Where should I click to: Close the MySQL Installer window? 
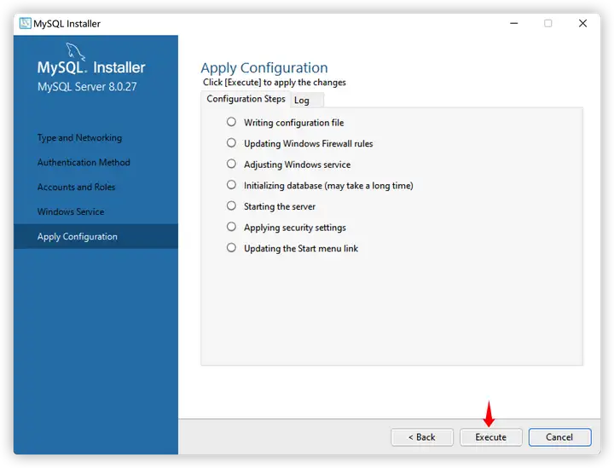(x=582, y=24)
